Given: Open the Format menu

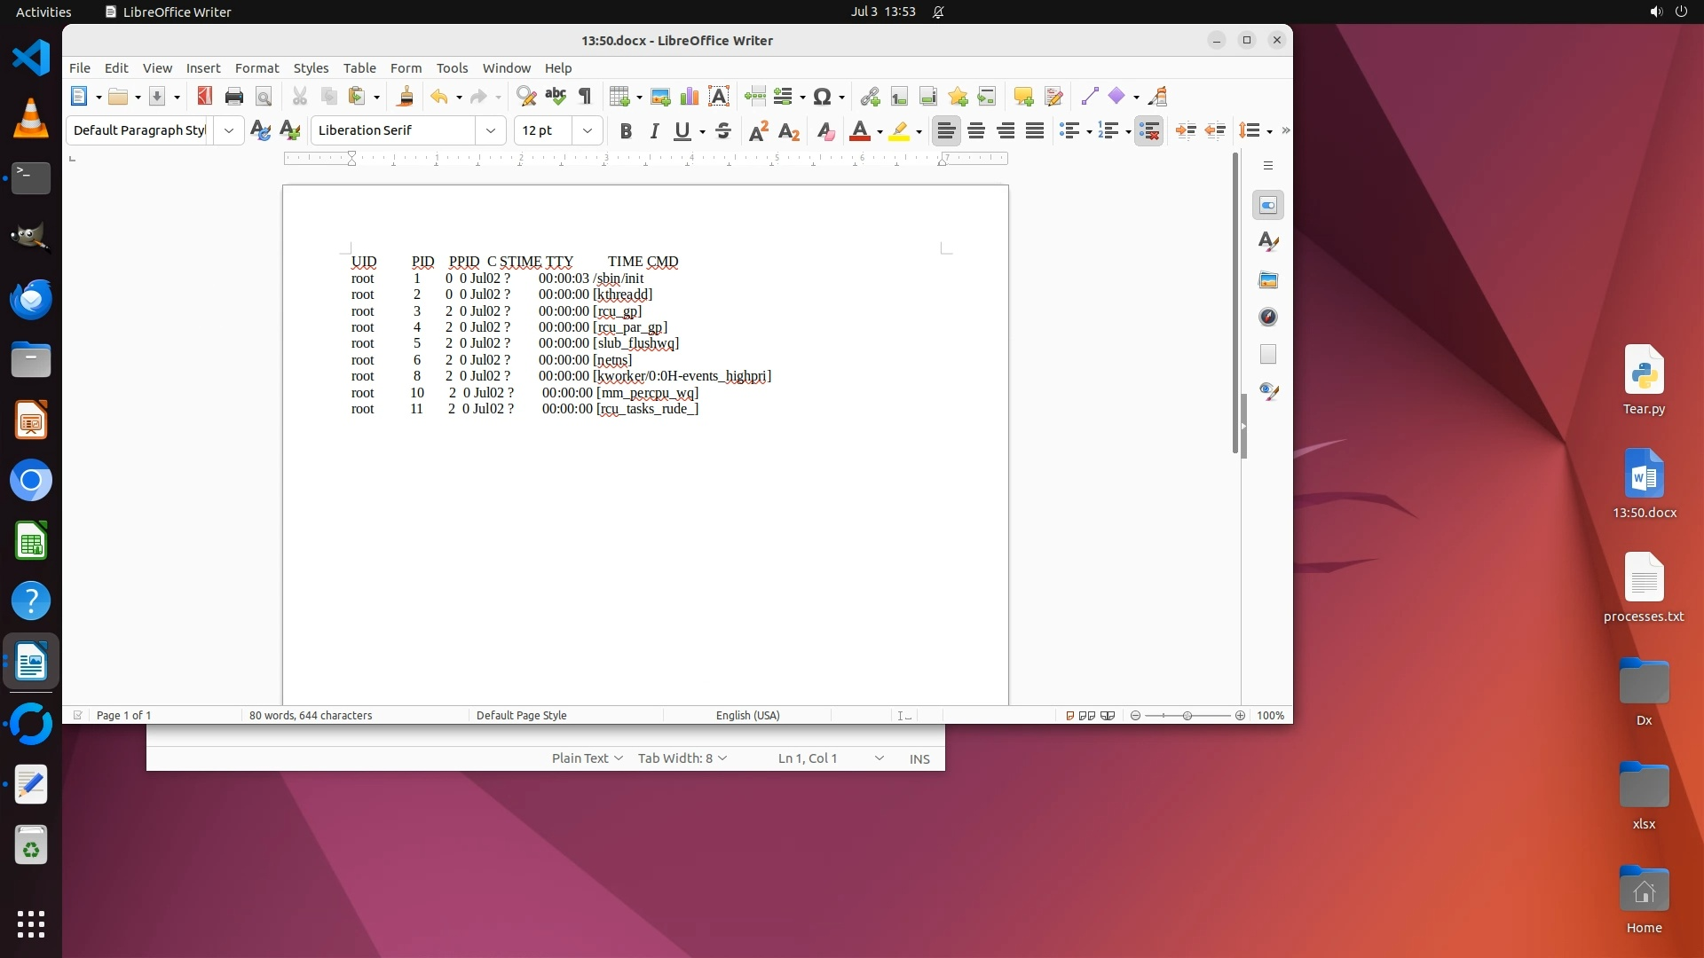Looking at the screenshot, I should (256, 68).
